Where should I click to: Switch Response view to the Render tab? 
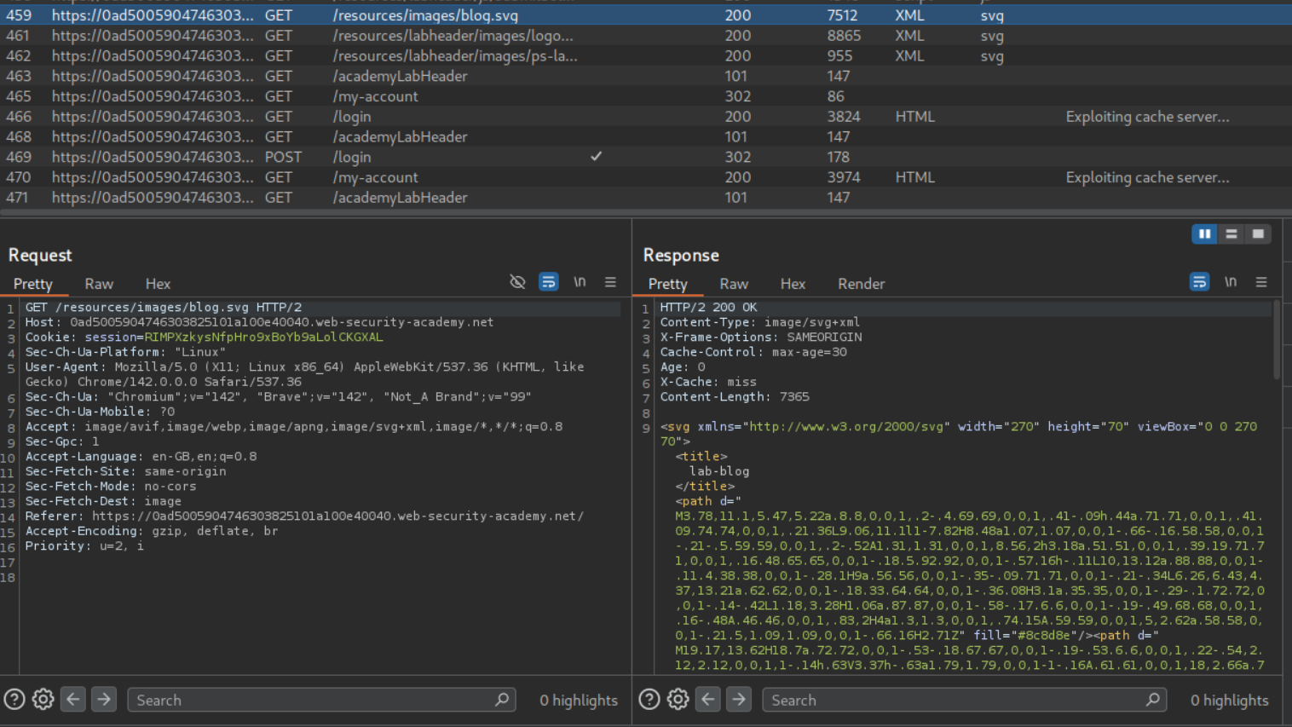(x=861, y=284)
